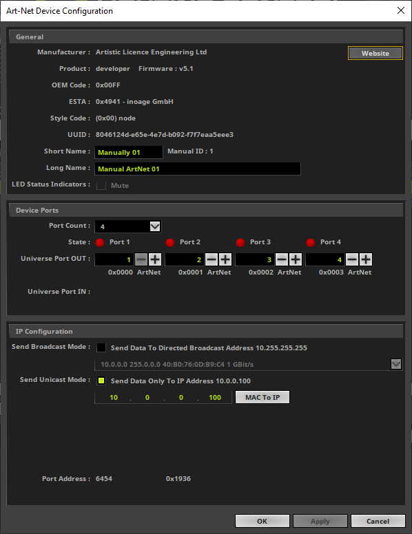Increase universe for Port 1 with plus
The image size is (412, 534).
point(155,259)
